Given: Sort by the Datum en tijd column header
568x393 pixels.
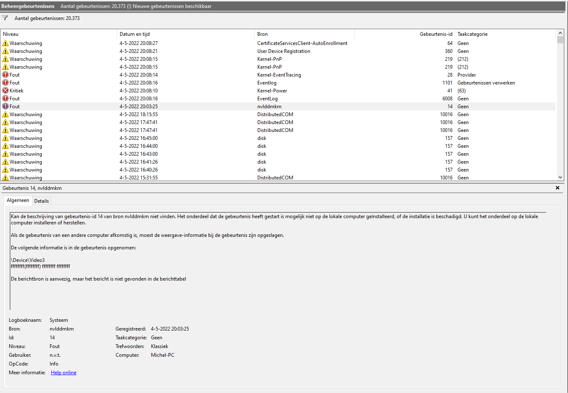Looking at the screenshot, I should tap(186, 34).
